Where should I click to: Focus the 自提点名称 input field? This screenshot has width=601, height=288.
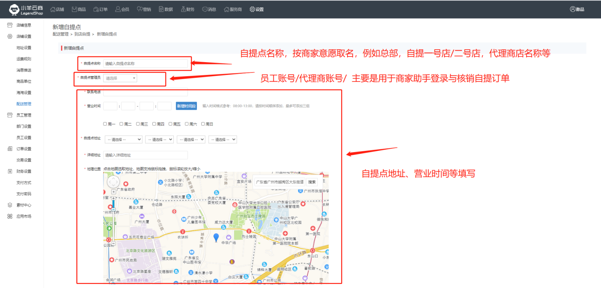[x=146, y=63]
